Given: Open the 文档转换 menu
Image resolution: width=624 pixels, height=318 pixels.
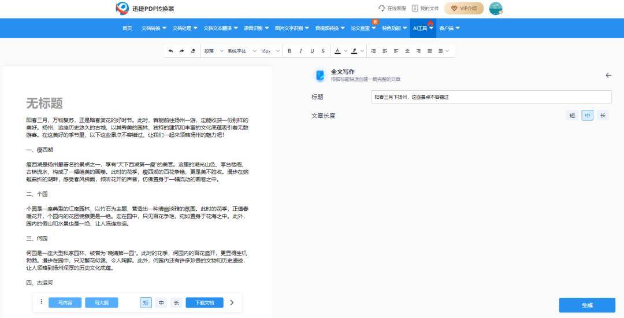Looking at the screenshot, I should point(154,28).
